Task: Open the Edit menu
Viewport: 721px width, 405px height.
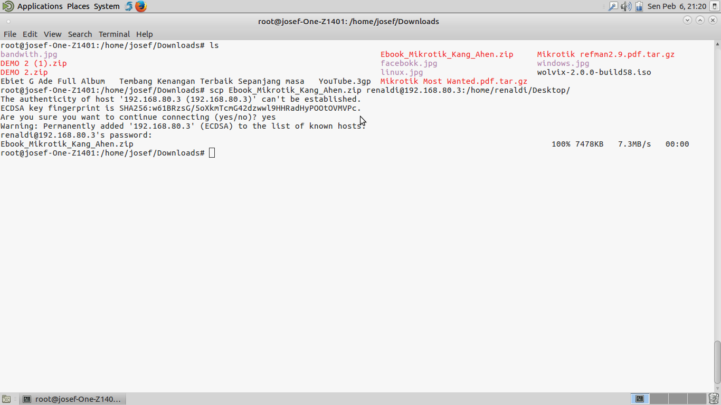Action: 30,34
